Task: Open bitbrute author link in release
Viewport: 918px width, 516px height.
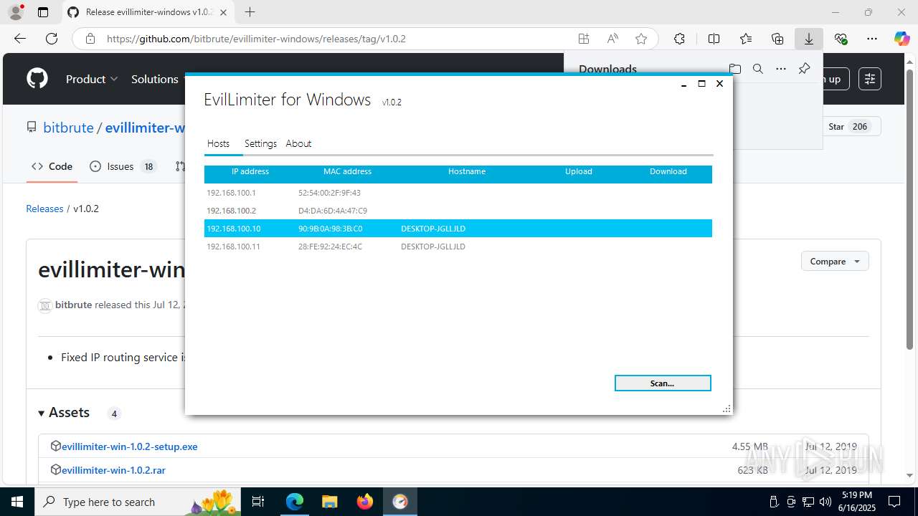Action: point(74,305)
